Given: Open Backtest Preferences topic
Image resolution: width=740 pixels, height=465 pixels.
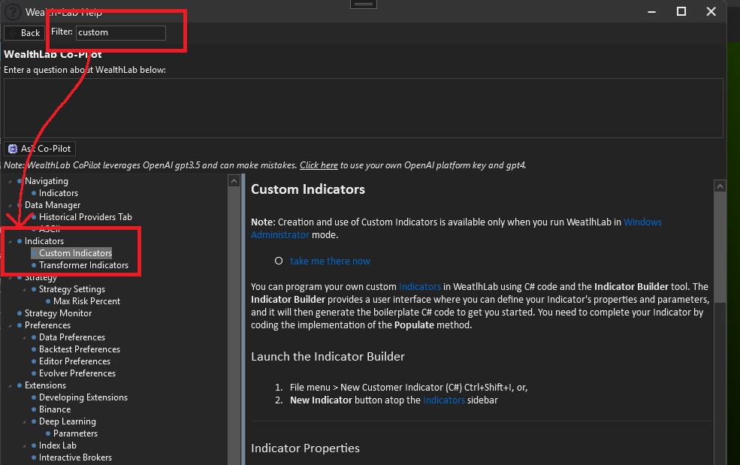Looking at the screenshot, I should point(79,349).
